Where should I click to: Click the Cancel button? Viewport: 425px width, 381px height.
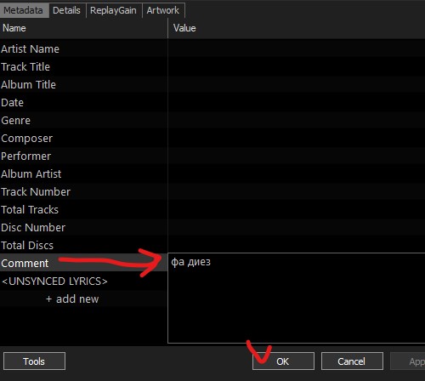pyautogui.click(x=352, y=361)
